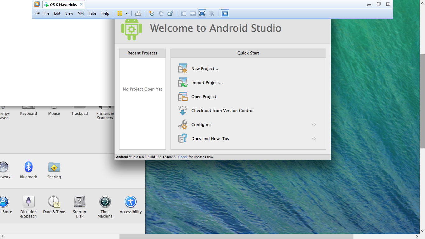425x239 pixels.
Task: Click Docs and How-Tos label
Action: point(210,138)
